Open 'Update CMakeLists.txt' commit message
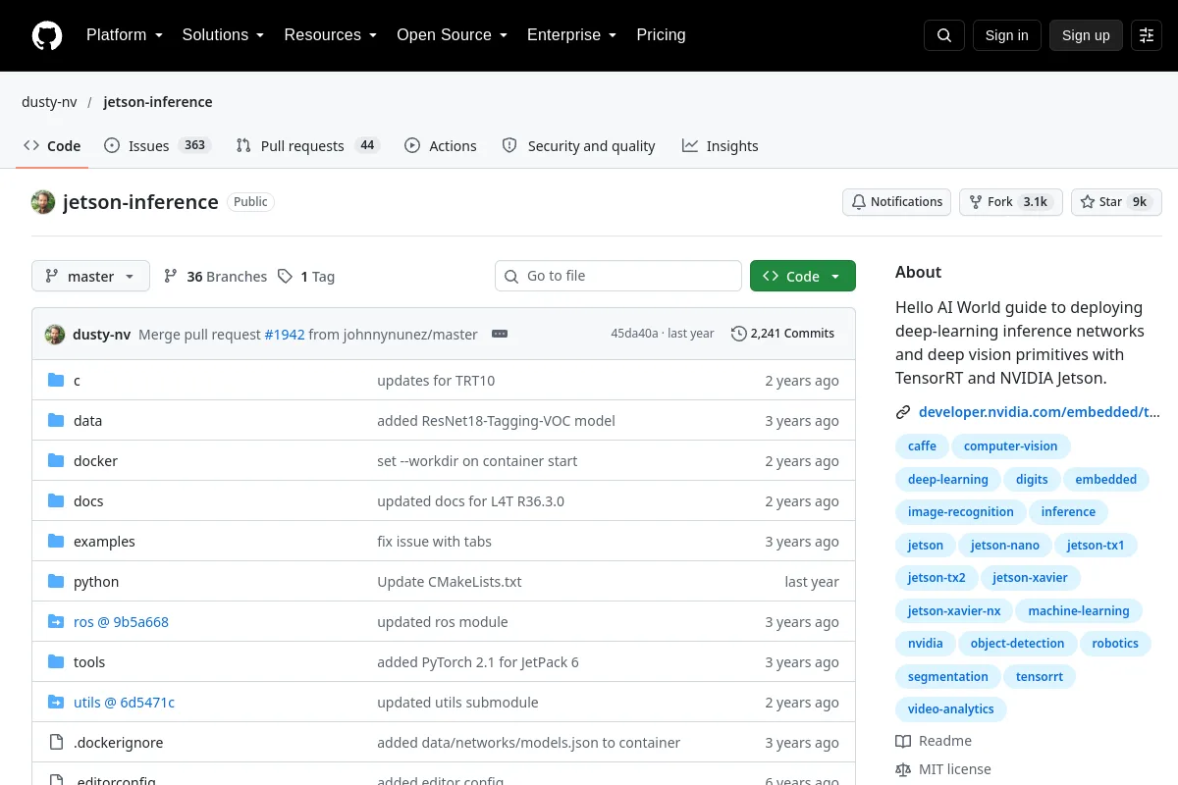 point(450,582)
